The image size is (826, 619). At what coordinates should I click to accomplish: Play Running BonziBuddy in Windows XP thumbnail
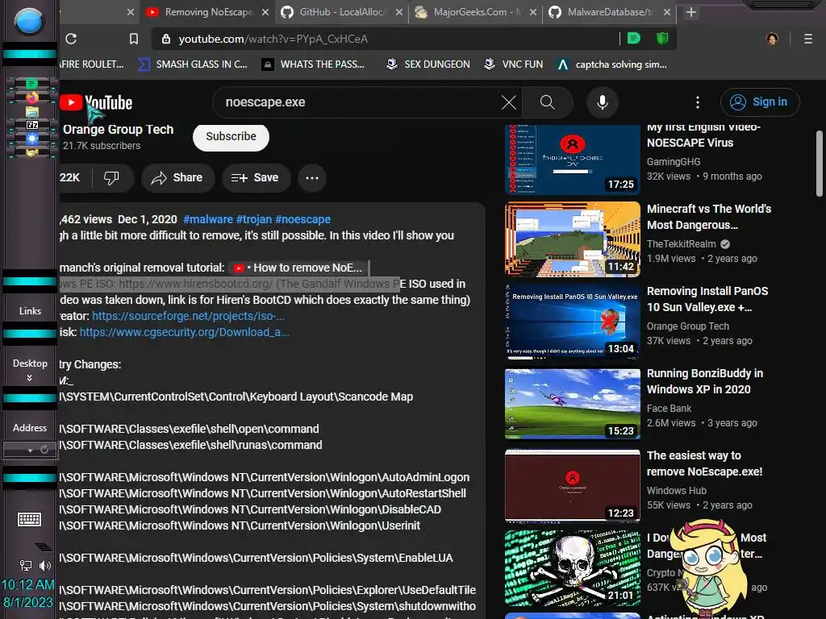[572, 404]
